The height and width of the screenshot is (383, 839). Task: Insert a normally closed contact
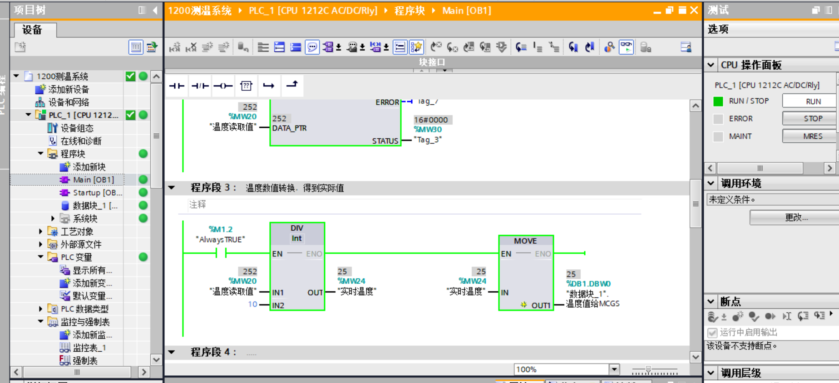point(200,86)
